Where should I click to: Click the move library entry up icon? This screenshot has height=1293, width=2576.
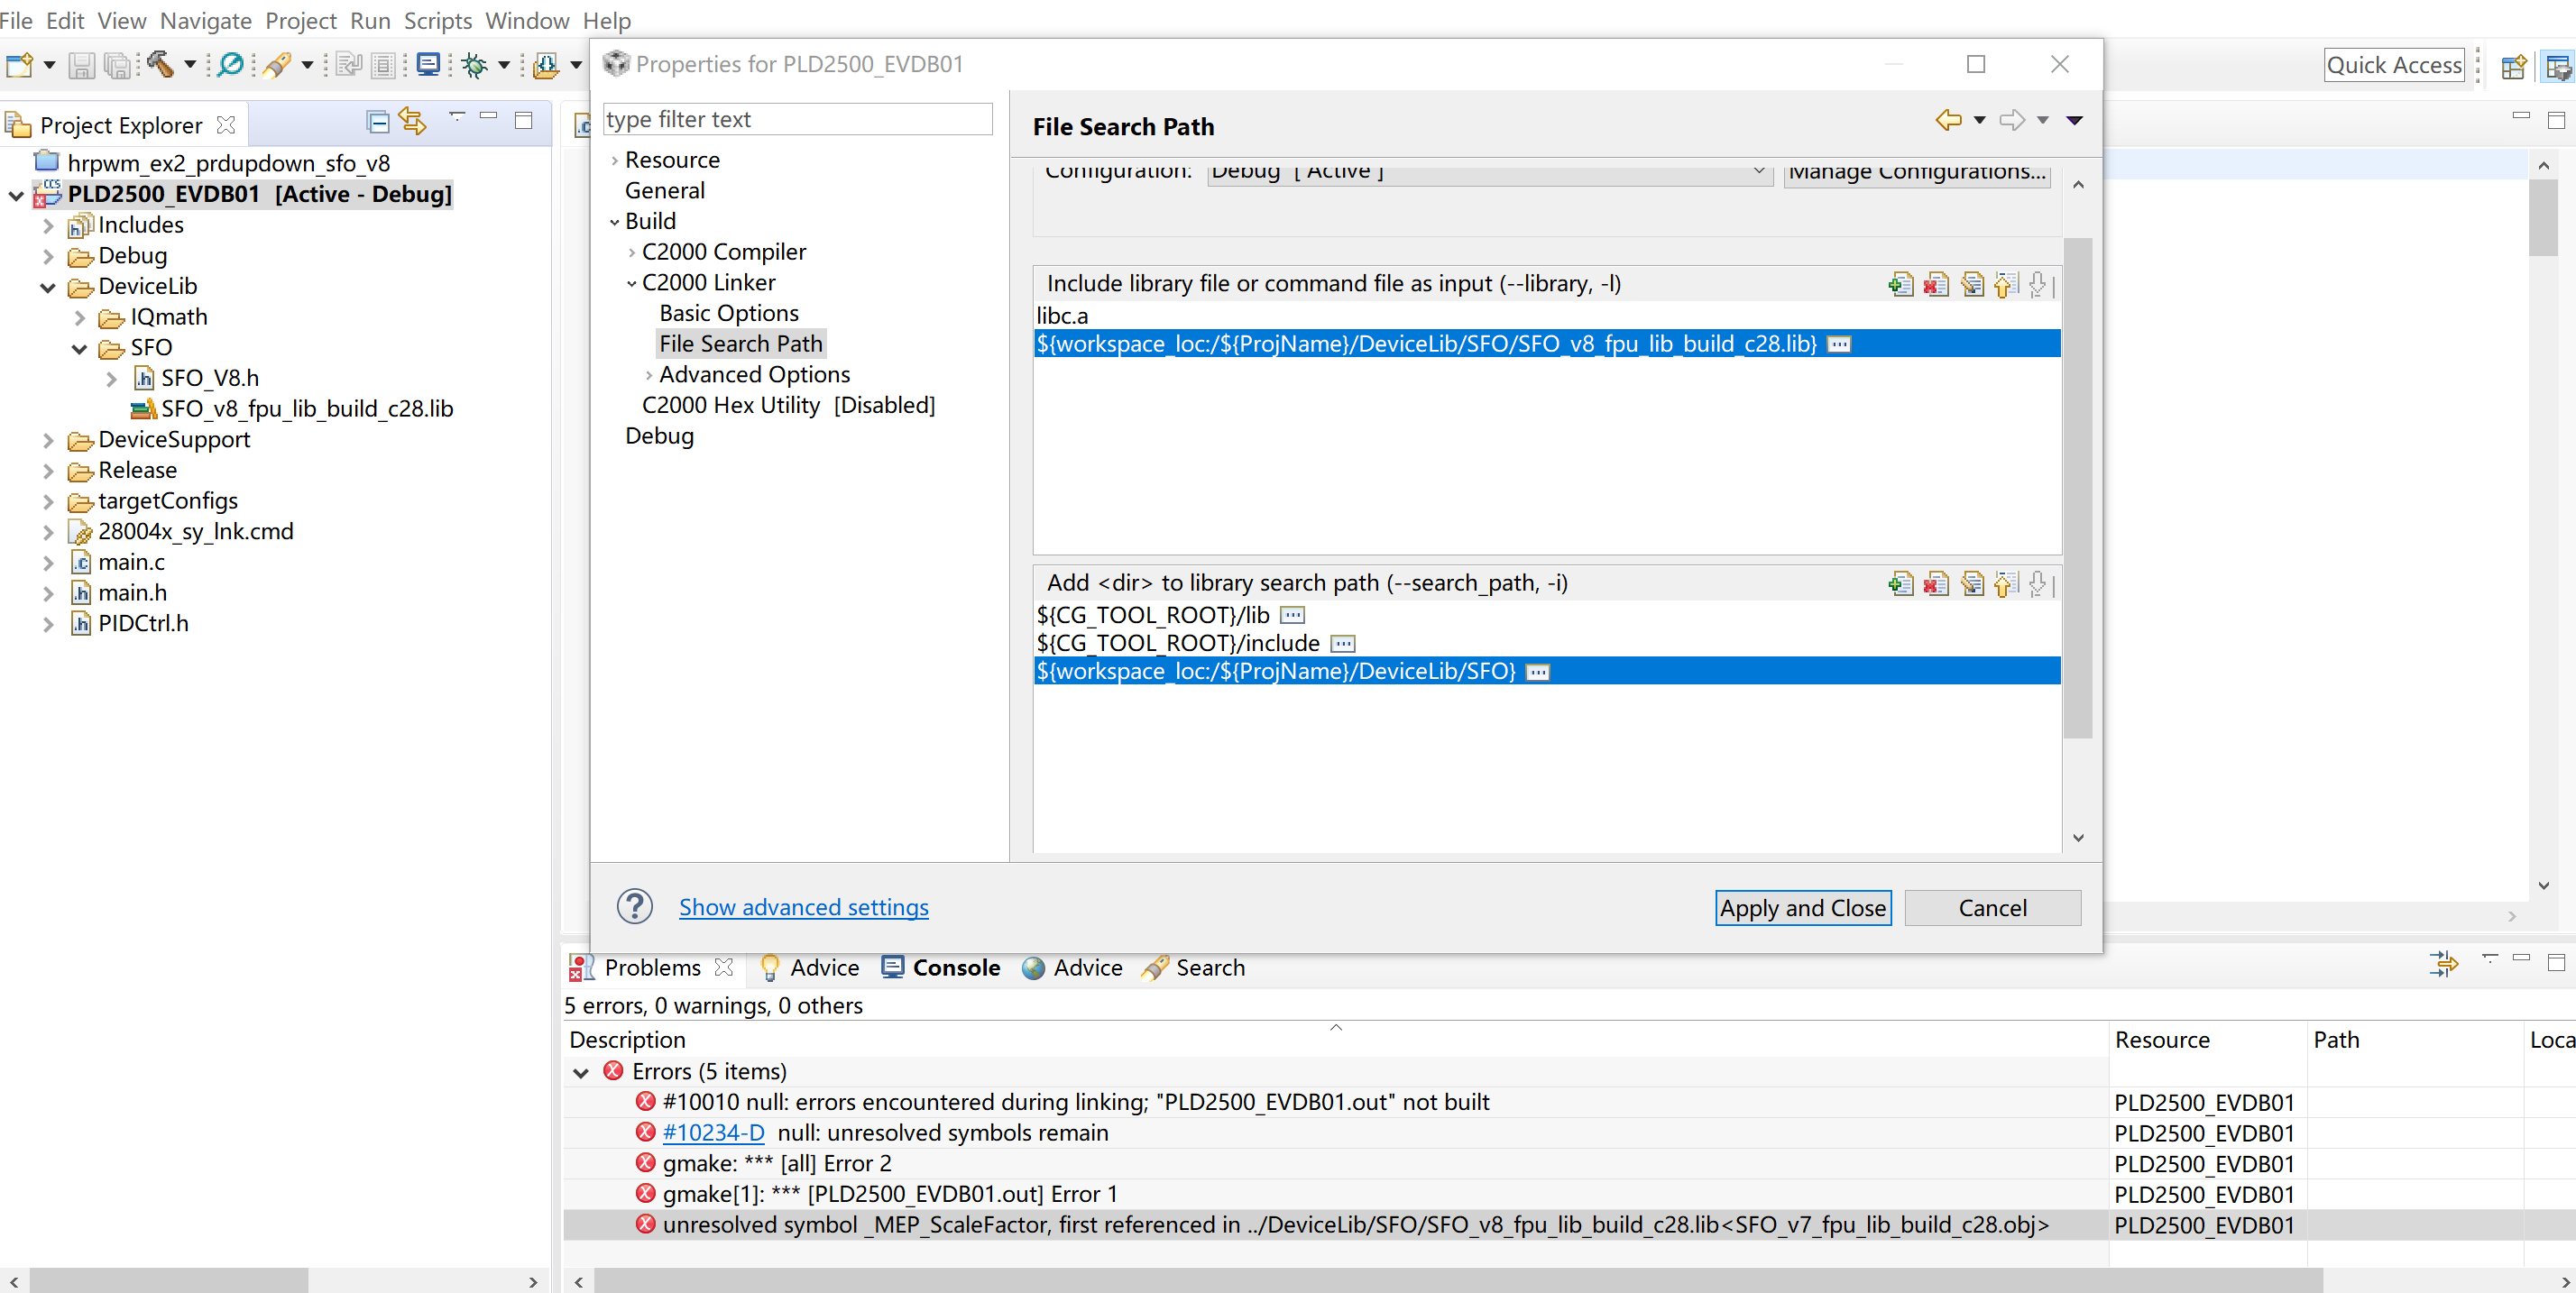pos(2009,284)
